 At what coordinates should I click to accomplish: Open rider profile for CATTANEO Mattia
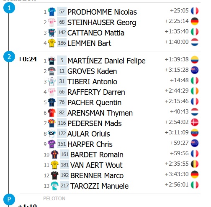click(96, 33)
